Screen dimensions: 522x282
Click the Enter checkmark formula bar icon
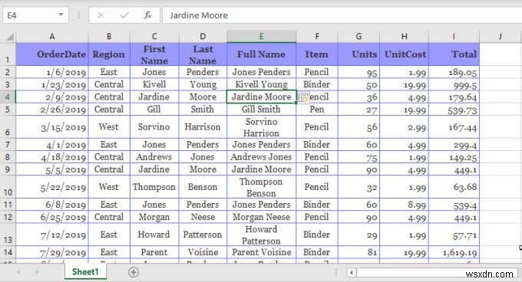124,15
